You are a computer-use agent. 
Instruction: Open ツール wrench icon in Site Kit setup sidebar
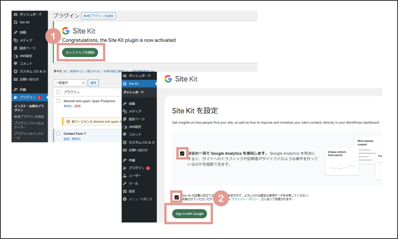click(125, 183)
